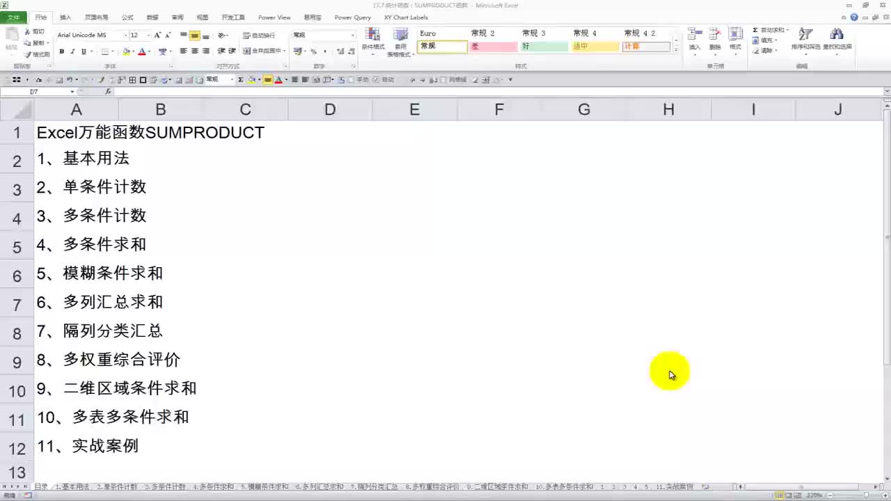Tick the 手动 (manual) checkbox in the toolbar
This screenshot has width=891, height=501.
(x=351, y=80)
